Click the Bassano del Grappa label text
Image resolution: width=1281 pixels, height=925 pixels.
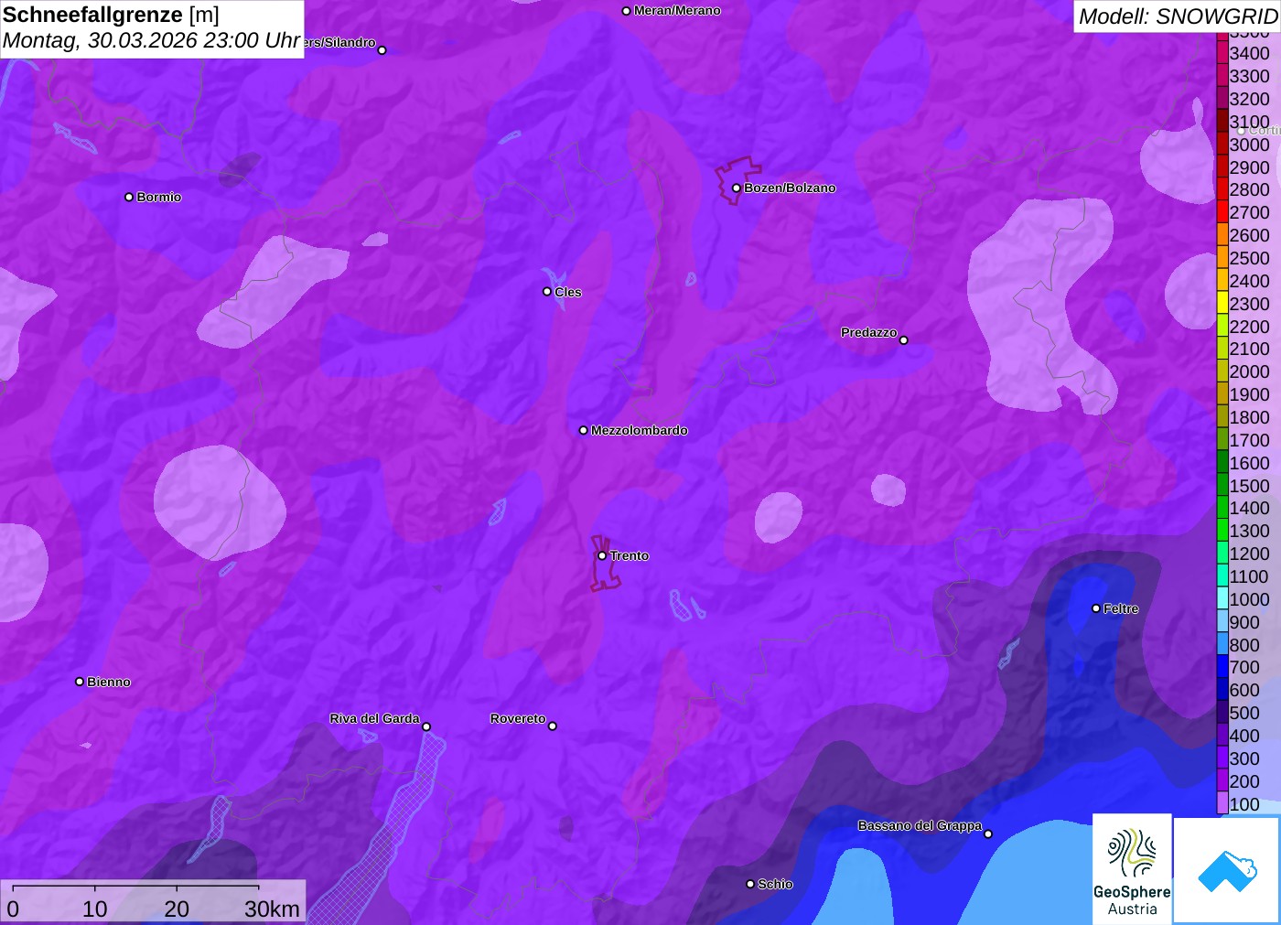pyautogui.click(x=920, y=825)
